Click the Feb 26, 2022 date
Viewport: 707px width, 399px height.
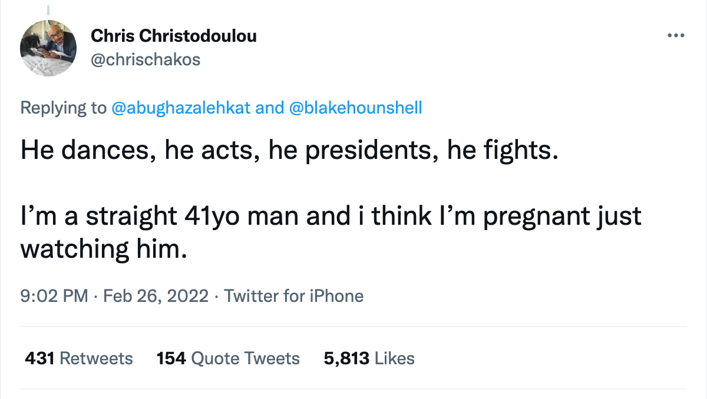tap(156, 295)
